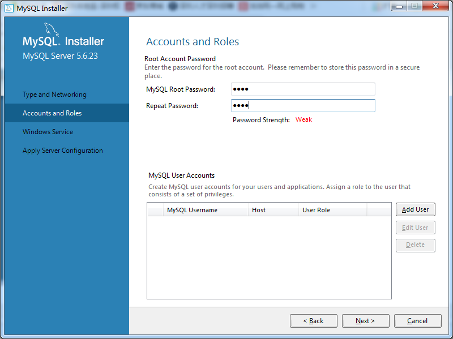Close the MySQL Installer window
Viewport: 453px width, 339px height.
point(436,6)
